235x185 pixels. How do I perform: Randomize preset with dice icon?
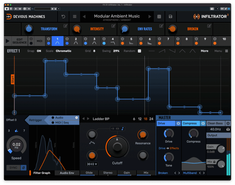159,17
